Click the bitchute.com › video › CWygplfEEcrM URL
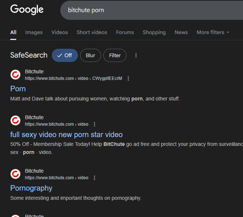243x217 pixels. point(74,78)
